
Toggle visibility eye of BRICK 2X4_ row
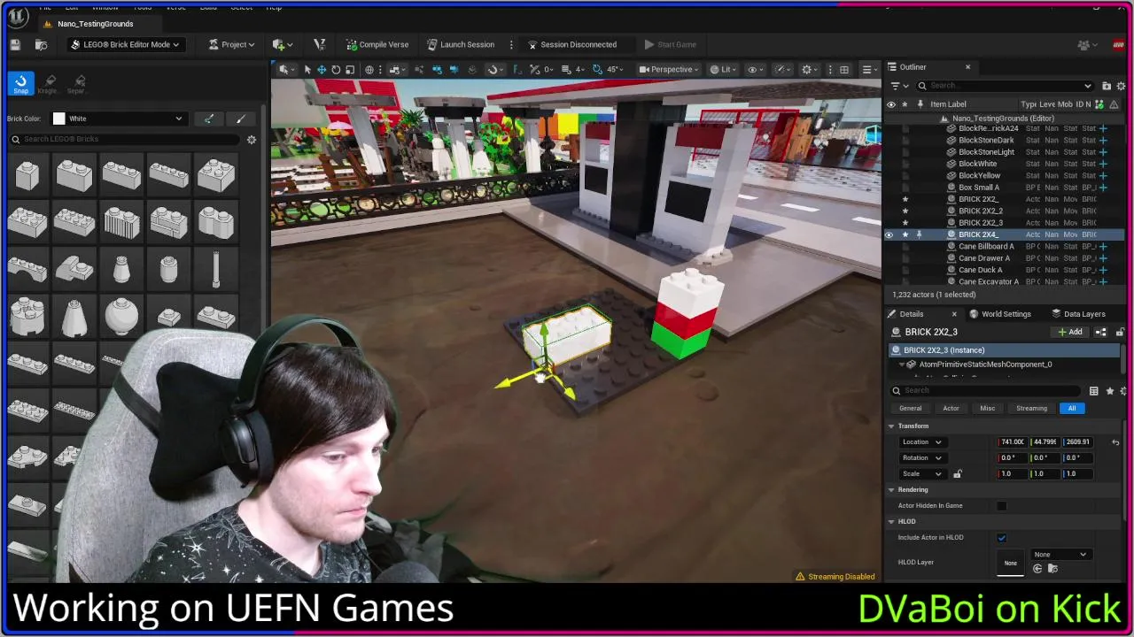[x=889, y=234]
